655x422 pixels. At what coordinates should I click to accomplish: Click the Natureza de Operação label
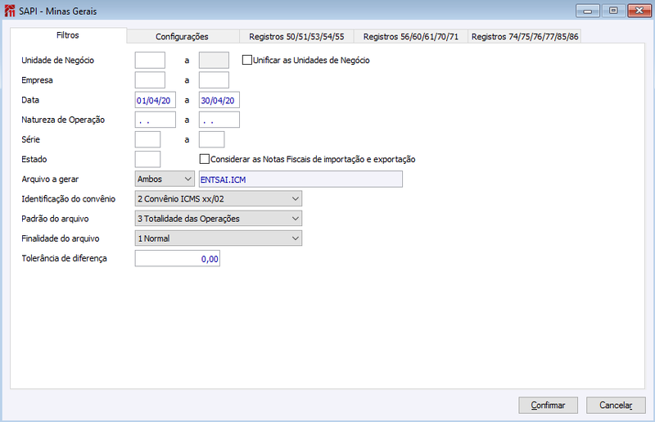tap(63, 120)
